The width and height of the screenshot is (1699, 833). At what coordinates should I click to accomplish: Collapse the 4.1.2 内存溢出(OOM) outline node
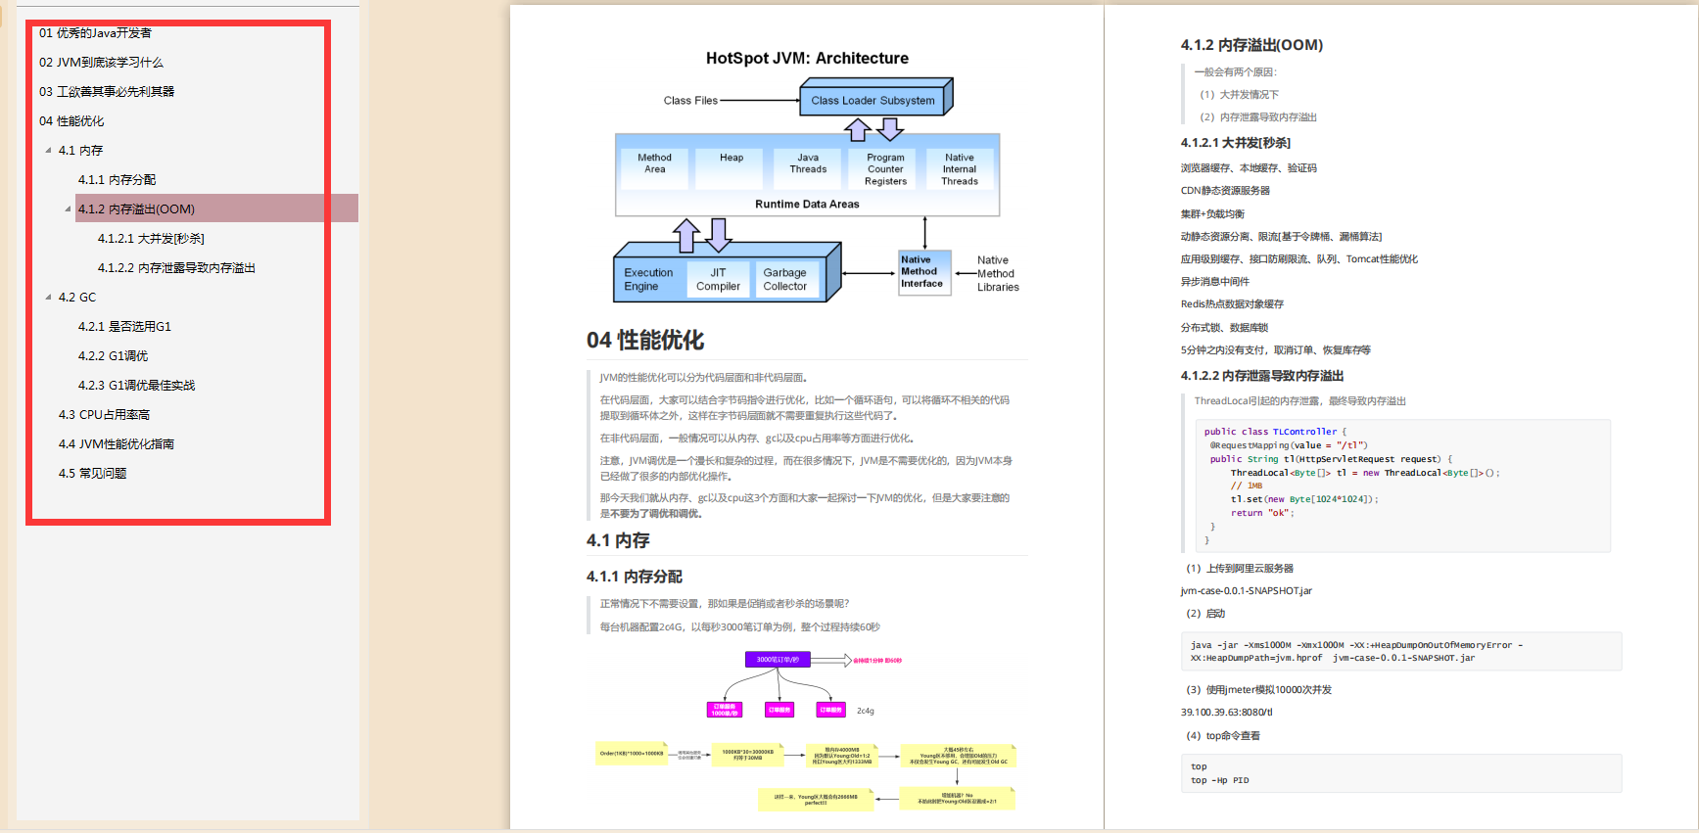[x=68, y=208]
